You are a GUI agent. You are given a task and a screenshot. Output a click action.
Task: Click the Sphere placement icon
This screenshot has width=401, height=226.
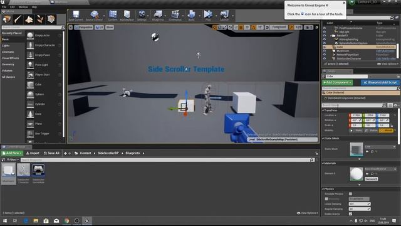tap(30, 94)
